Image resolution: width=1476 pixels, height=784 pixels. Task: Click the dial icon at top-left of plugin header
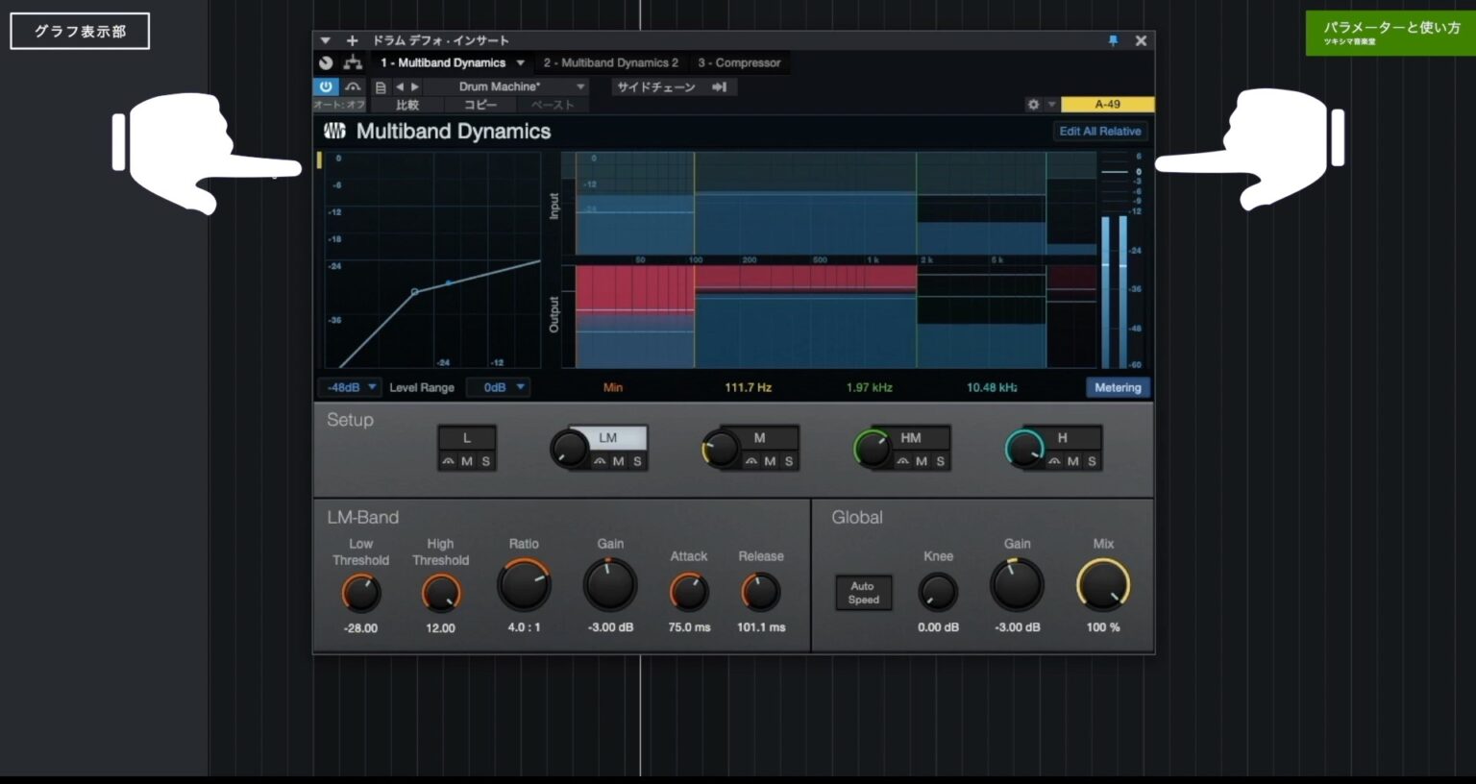click(327, 62)
